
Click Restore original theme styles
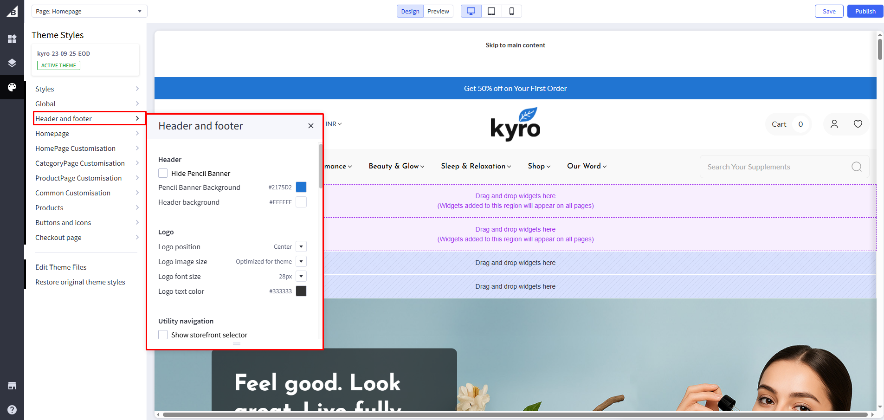[80, 282]
